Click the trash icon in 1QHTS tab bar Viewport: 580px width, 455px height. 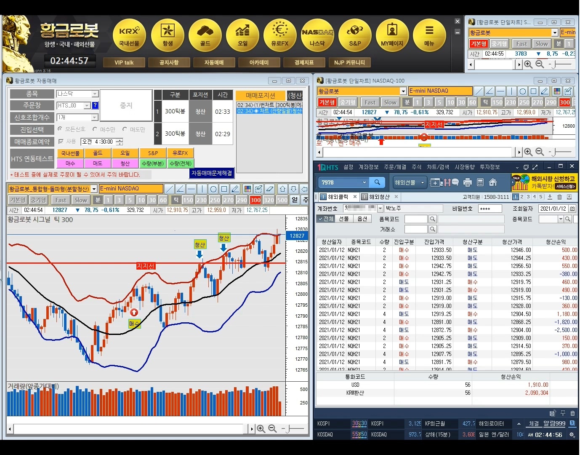[x=559, y=197]
